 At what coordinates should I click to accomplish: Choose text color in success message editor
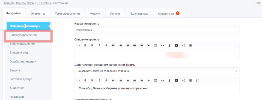pos(169,80)
